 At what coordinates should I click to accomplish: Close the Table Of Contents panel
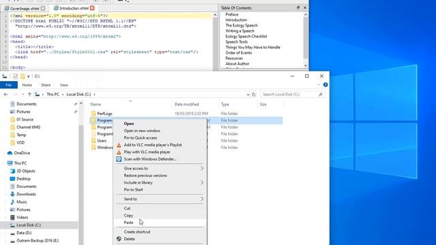[x=305, y=7]
